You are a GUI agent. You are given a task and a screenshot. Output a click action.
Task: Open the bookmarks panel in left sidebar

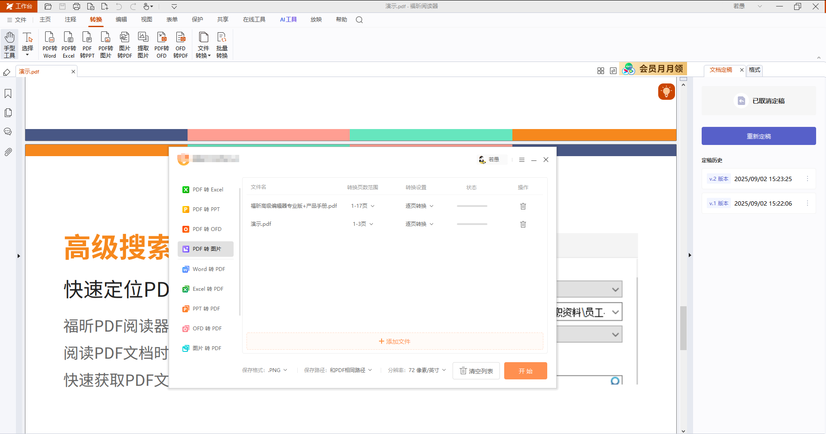click(x=8, y=94)
